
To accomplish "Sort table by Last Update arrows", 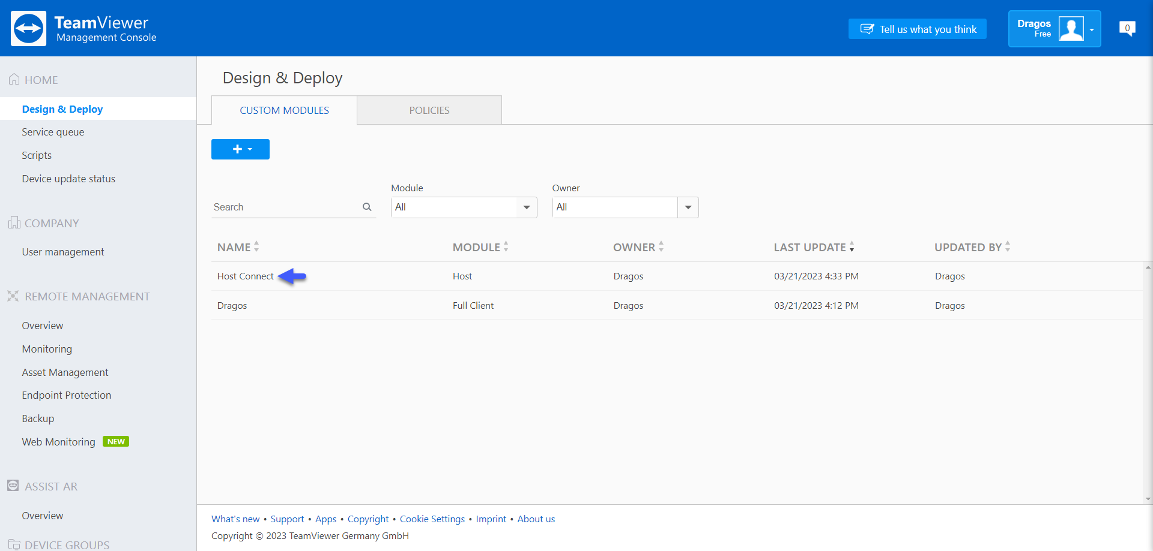I will (x=852, y=246).
